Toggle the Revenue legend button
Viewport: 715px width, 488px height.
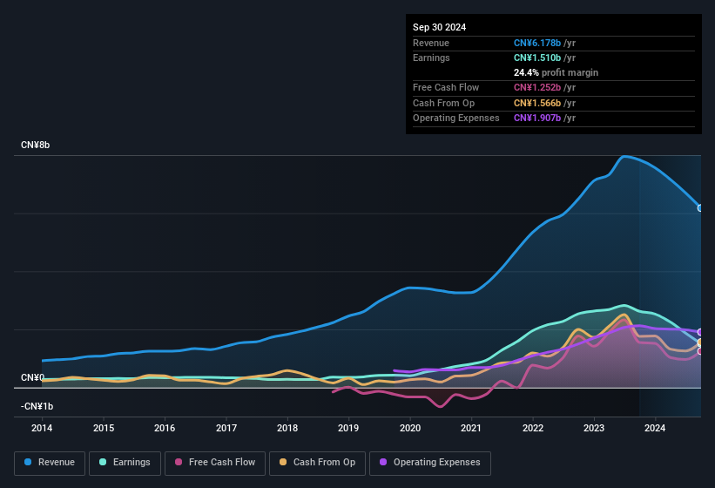coord(50,463)
